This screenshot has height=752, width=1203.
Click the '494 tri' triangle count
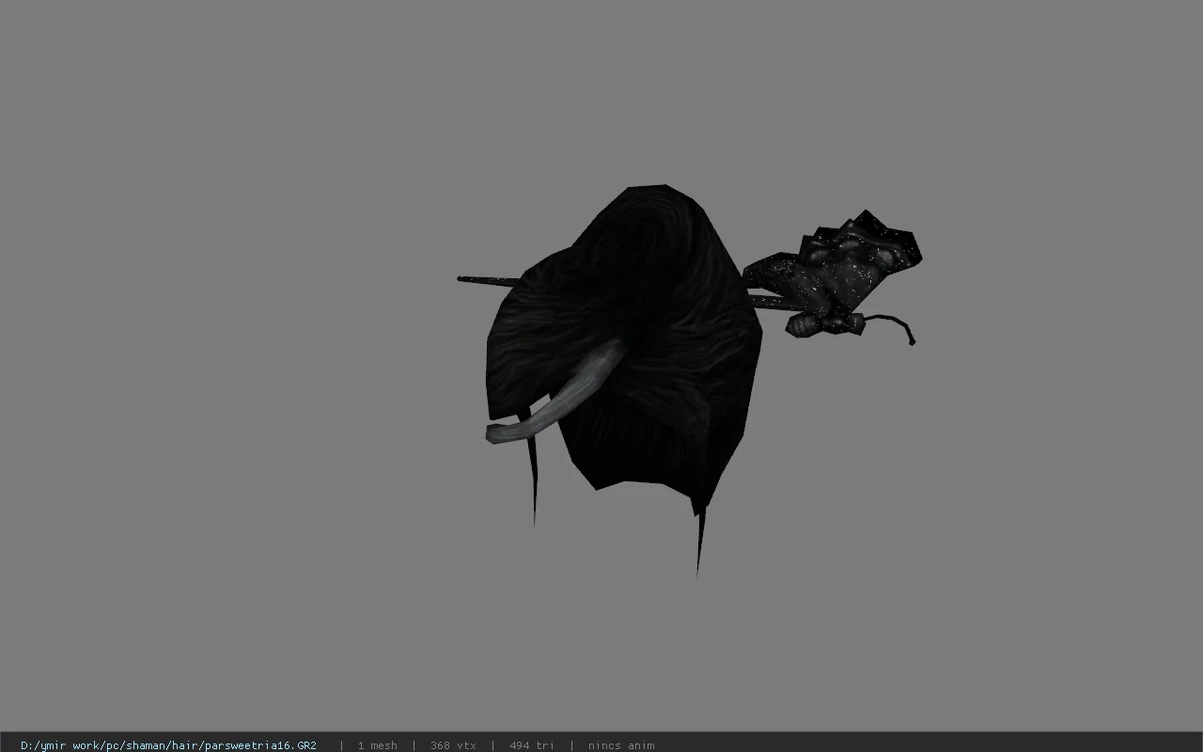532,745
